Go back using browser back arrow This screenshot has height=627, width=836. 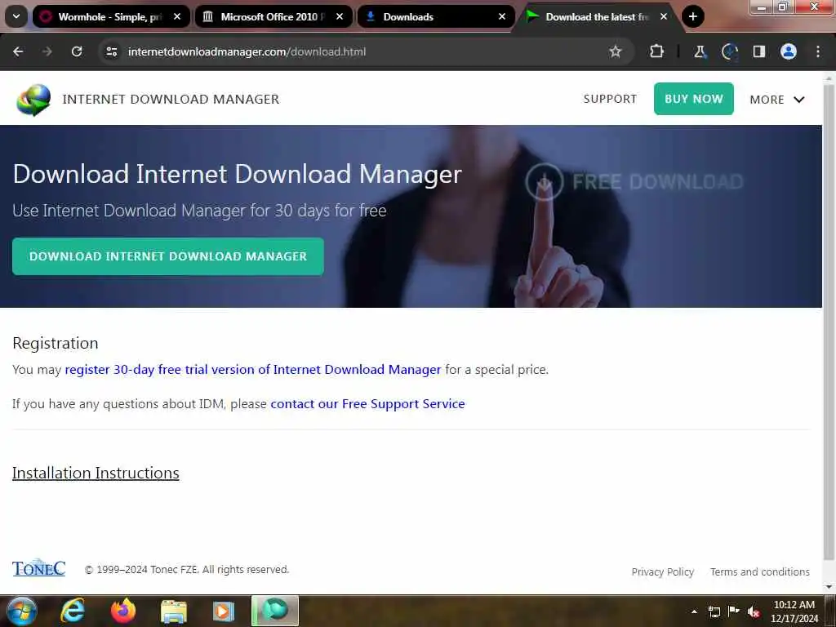[18, 51]
